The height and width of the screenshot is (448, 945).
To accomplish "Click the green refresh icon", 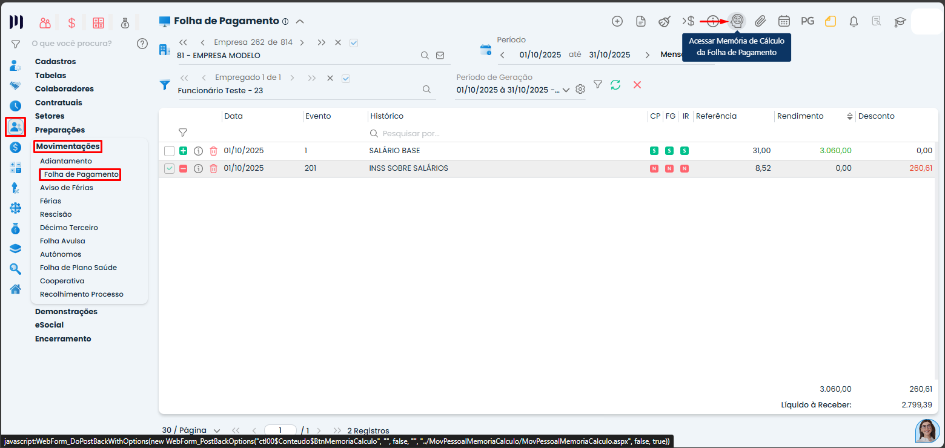I will tap(615, 85).
